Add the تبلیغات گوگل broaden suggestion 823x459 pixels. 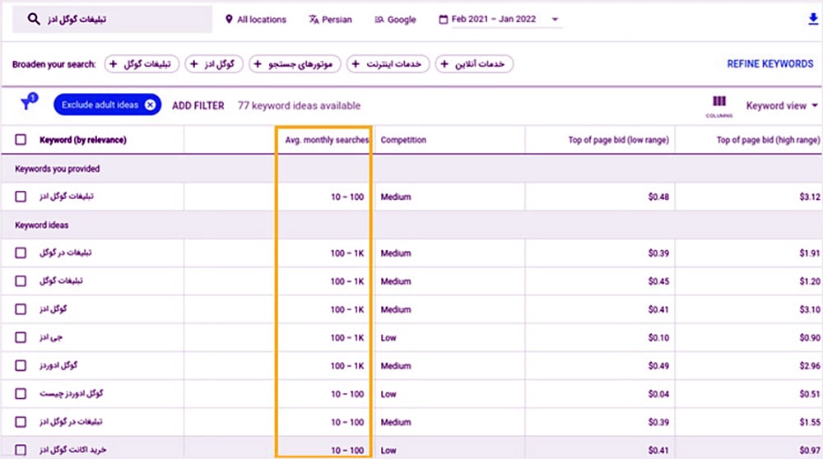click(x=142, y=64)
